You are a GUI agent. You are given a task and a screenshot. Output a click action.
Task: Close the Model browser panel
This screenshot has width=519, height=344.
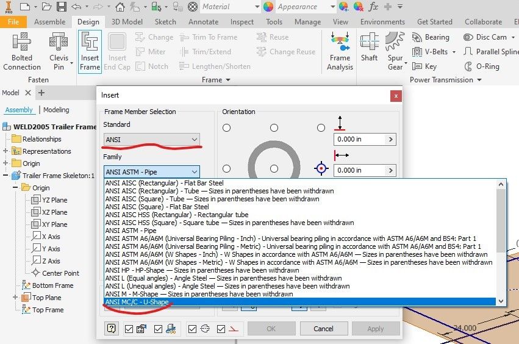click(x=28, y=93)
